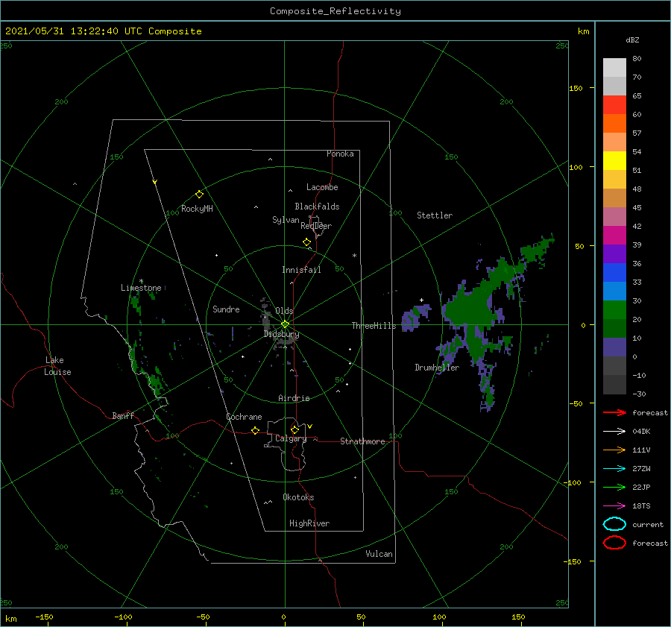Click the Drumheller town label
671x627 pixels.
coord(437,368)
